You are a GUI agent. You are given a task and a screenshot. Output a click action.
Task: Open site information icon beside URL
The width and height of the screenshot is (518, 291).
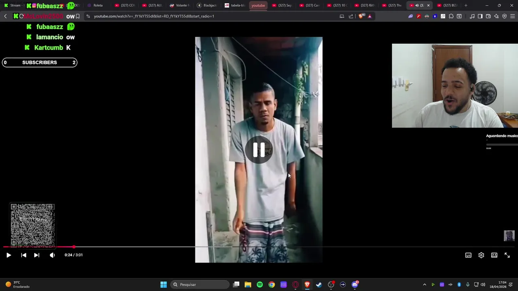click(88, 16)
